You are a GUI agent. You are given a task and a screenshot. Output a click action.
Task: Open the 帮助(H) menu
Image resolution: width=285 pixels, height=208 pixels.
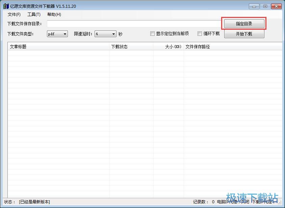click(54, 15)
